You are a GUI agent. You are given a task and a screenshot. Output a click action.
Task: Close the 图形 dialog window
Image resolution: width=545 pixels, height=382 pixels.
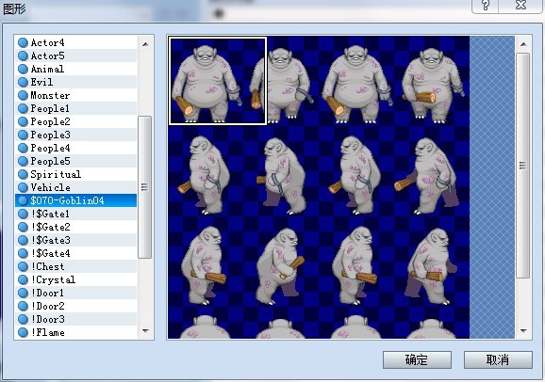click(x=520, y=6)
